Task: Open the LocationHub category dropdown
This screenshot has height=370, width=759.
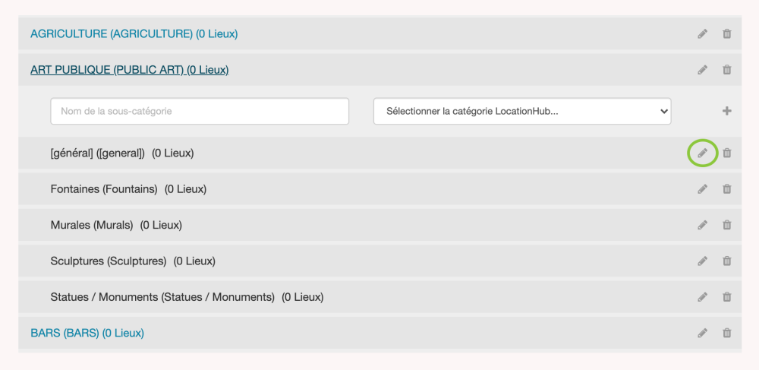Action: 522,111
